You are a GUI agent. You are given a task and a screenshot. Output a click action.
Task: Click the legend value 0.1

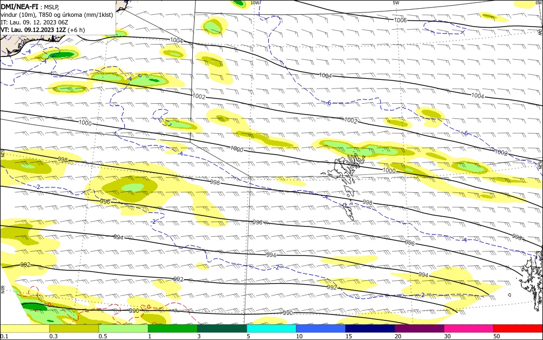(4, 336)
